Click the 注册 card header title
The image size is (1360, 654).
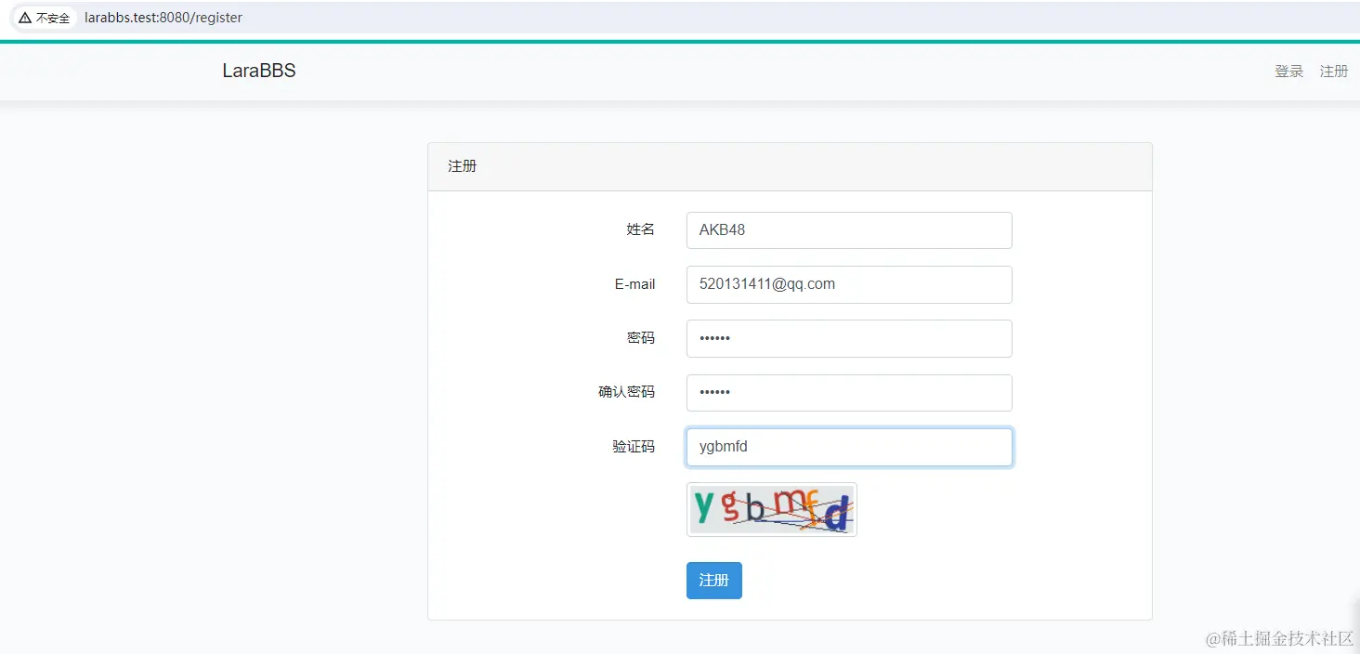pyautogui.click(x=463, y=166)
